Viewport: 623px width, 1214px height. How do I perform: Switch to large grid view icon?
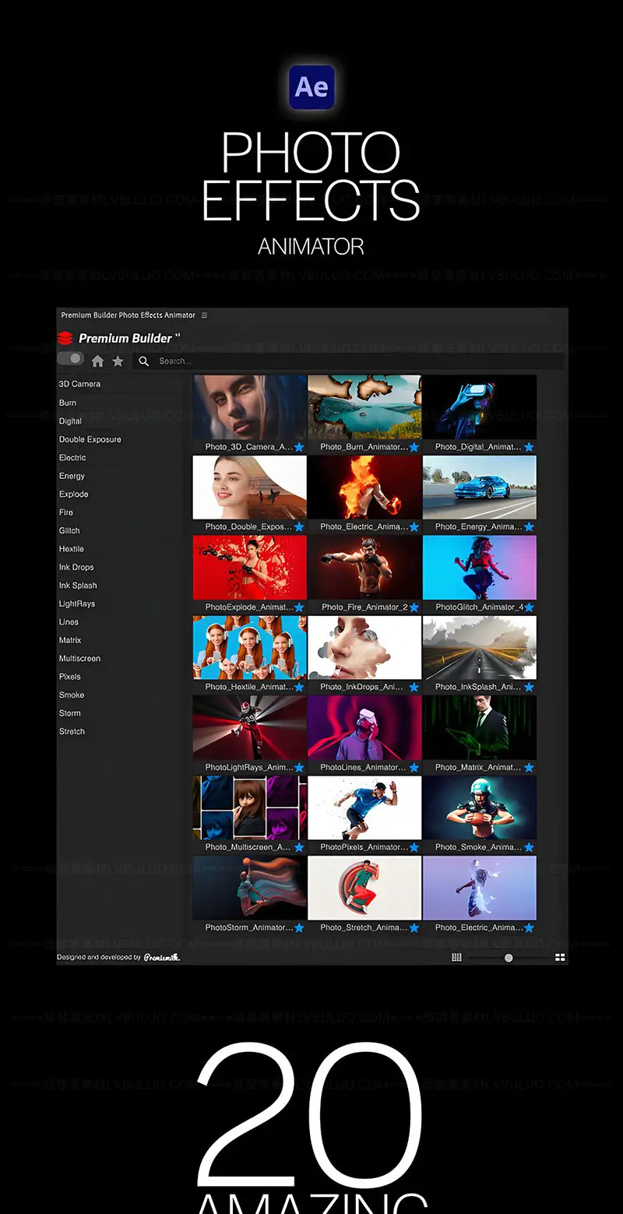tap(560, 958)
